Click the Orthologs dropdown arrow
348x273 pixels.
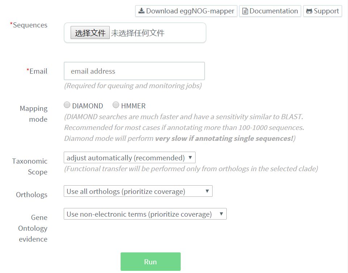[x=207, y=191]
